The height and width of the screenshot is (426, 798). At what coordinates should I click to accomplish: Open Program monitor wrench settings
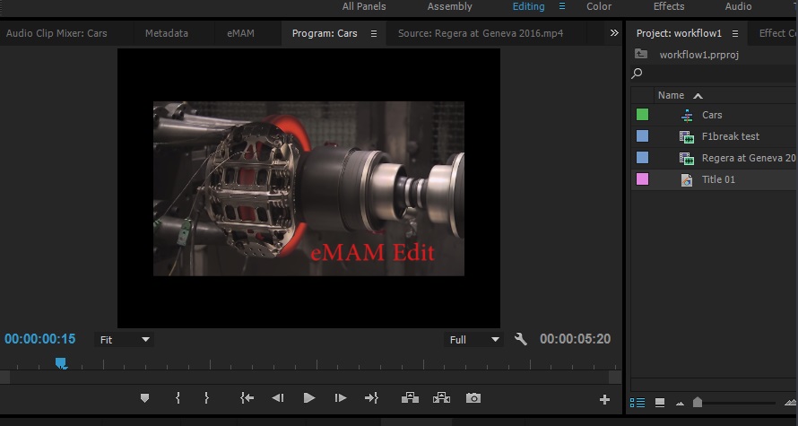tap(521, 340)
